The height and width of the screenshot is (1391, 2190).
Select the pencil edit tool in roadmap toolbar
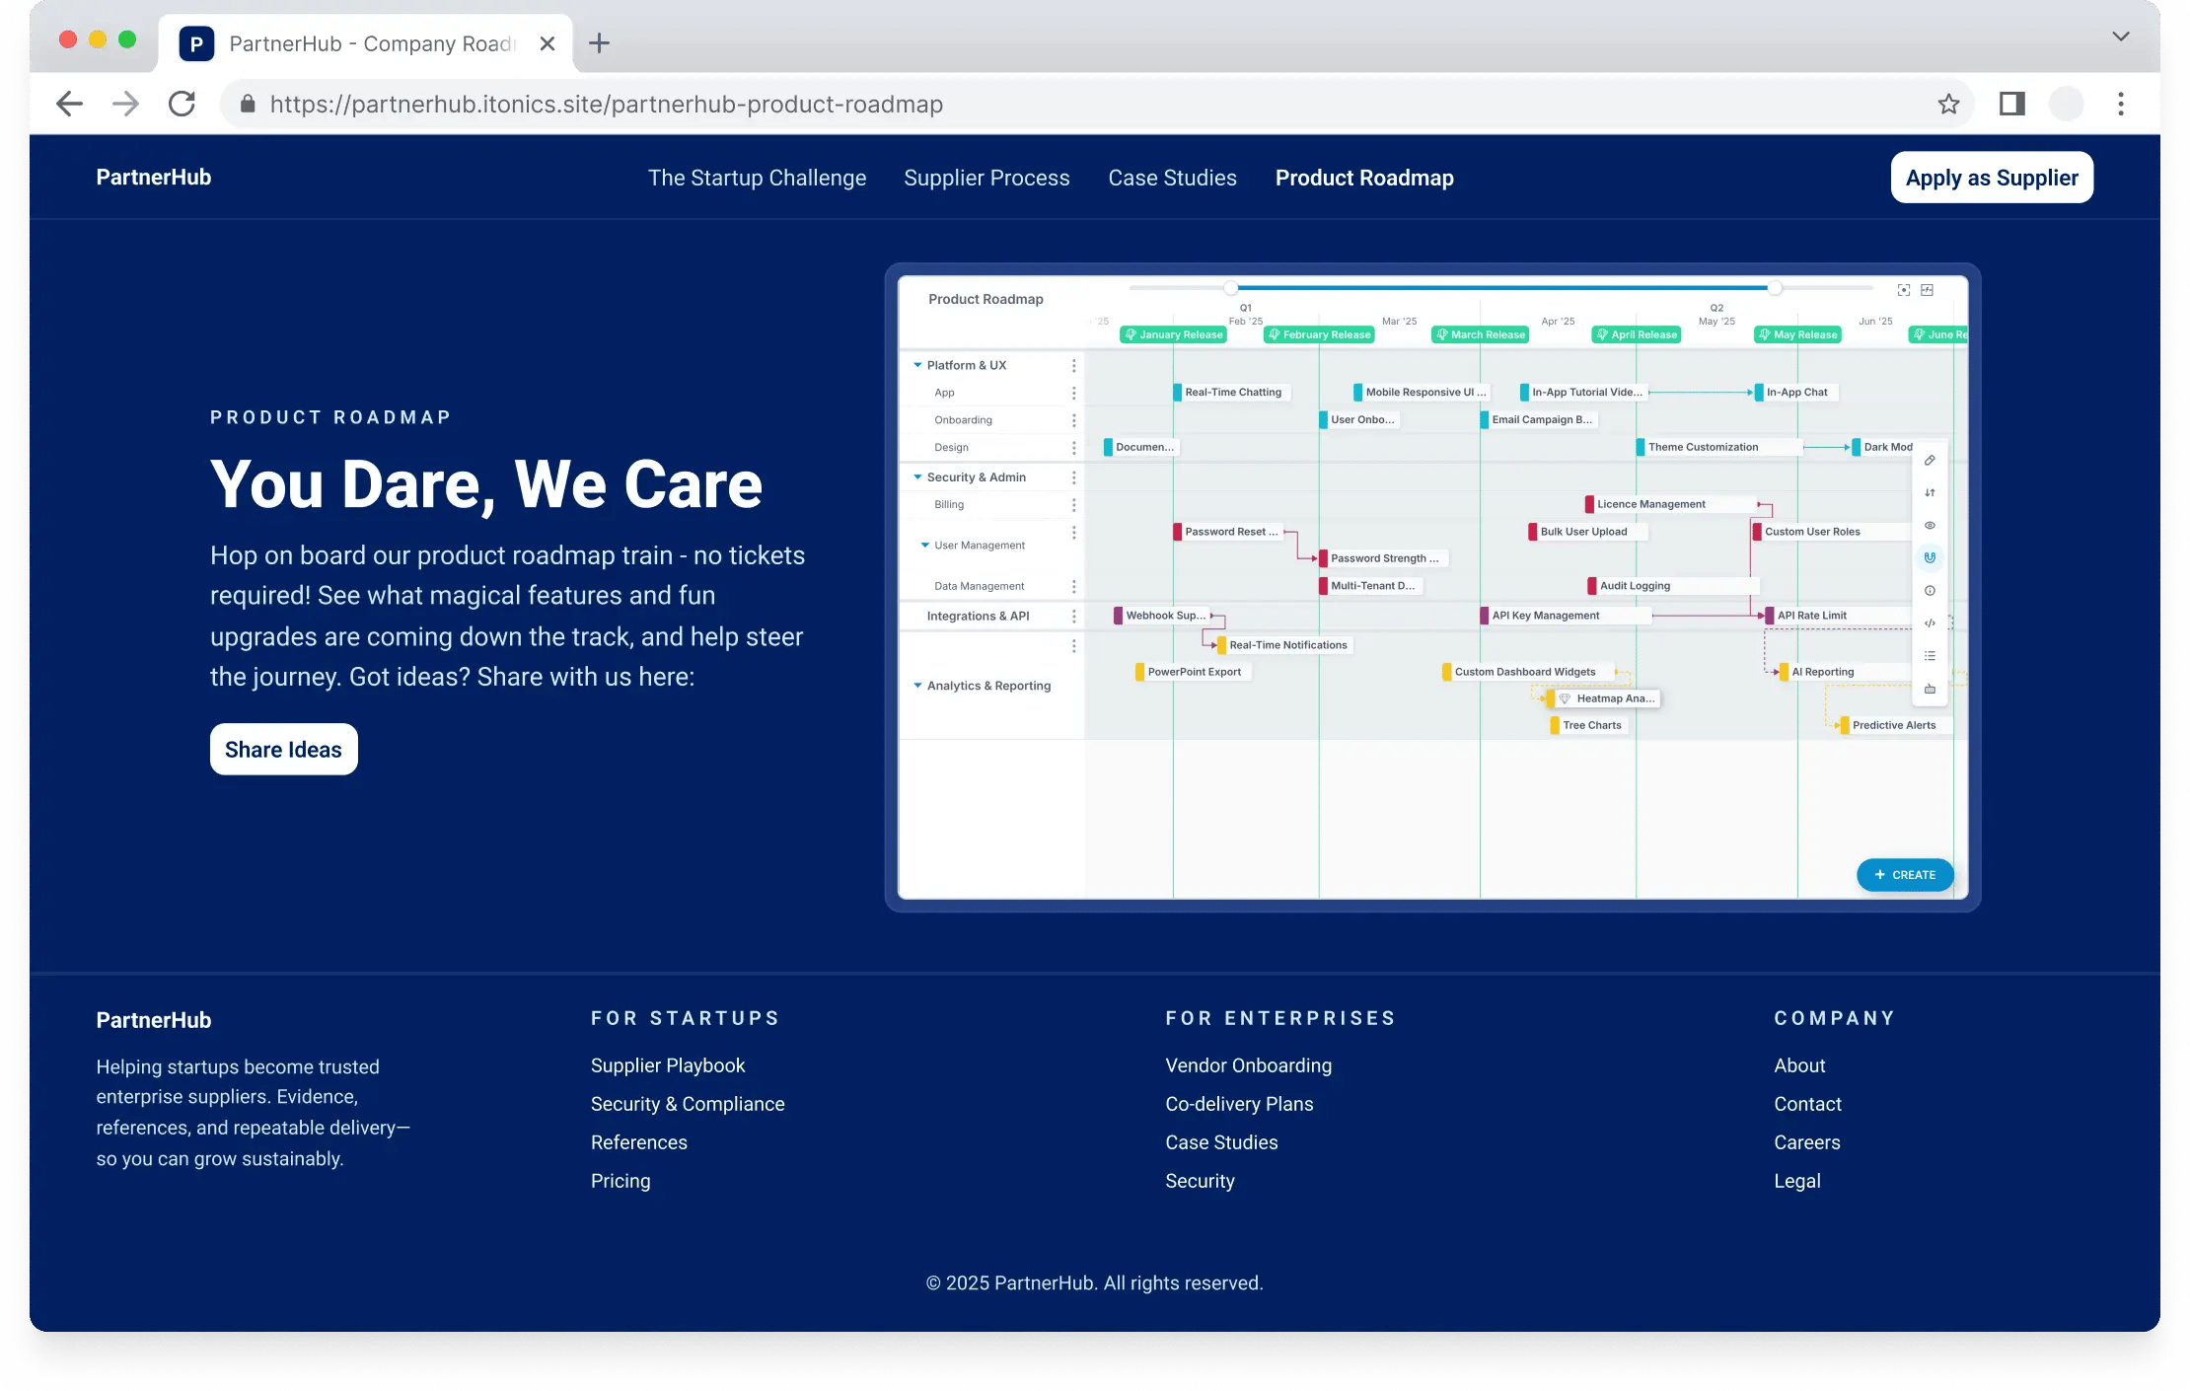coord(1931,460)
